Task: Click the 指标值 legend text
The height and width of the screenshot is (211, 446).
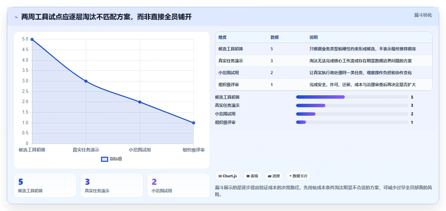Action: [x=116, y=159]
